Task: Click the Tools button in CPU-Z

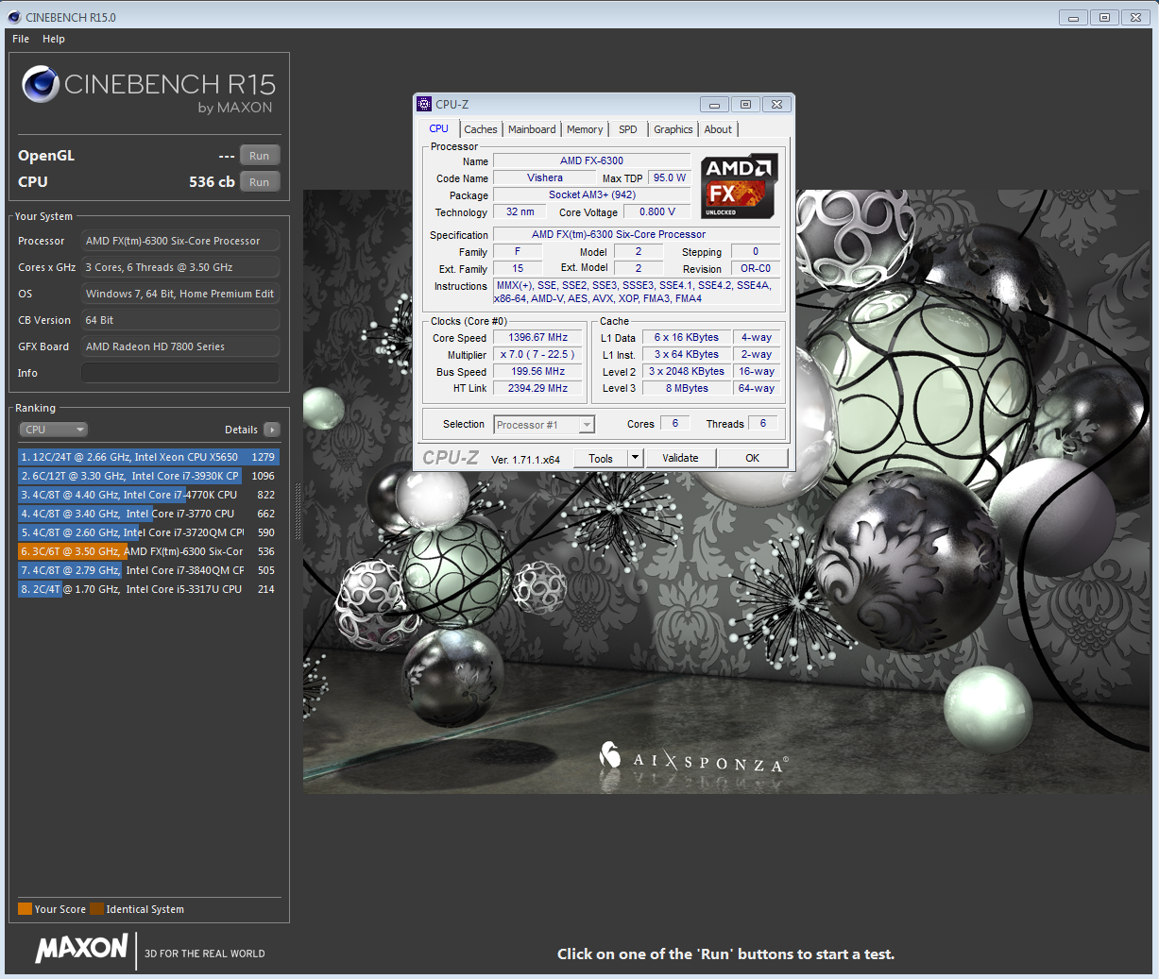Action: click(601, 458)
